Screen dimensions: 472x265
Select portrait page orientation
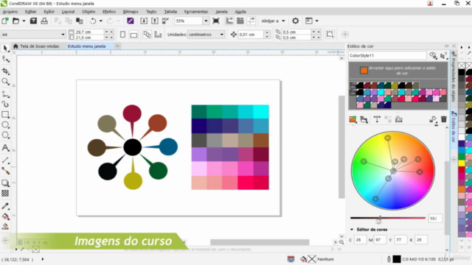[123, 35]
